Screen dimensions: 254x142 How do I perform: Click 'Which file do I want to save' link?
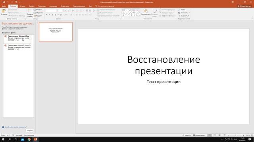click(x=15, y=127)
